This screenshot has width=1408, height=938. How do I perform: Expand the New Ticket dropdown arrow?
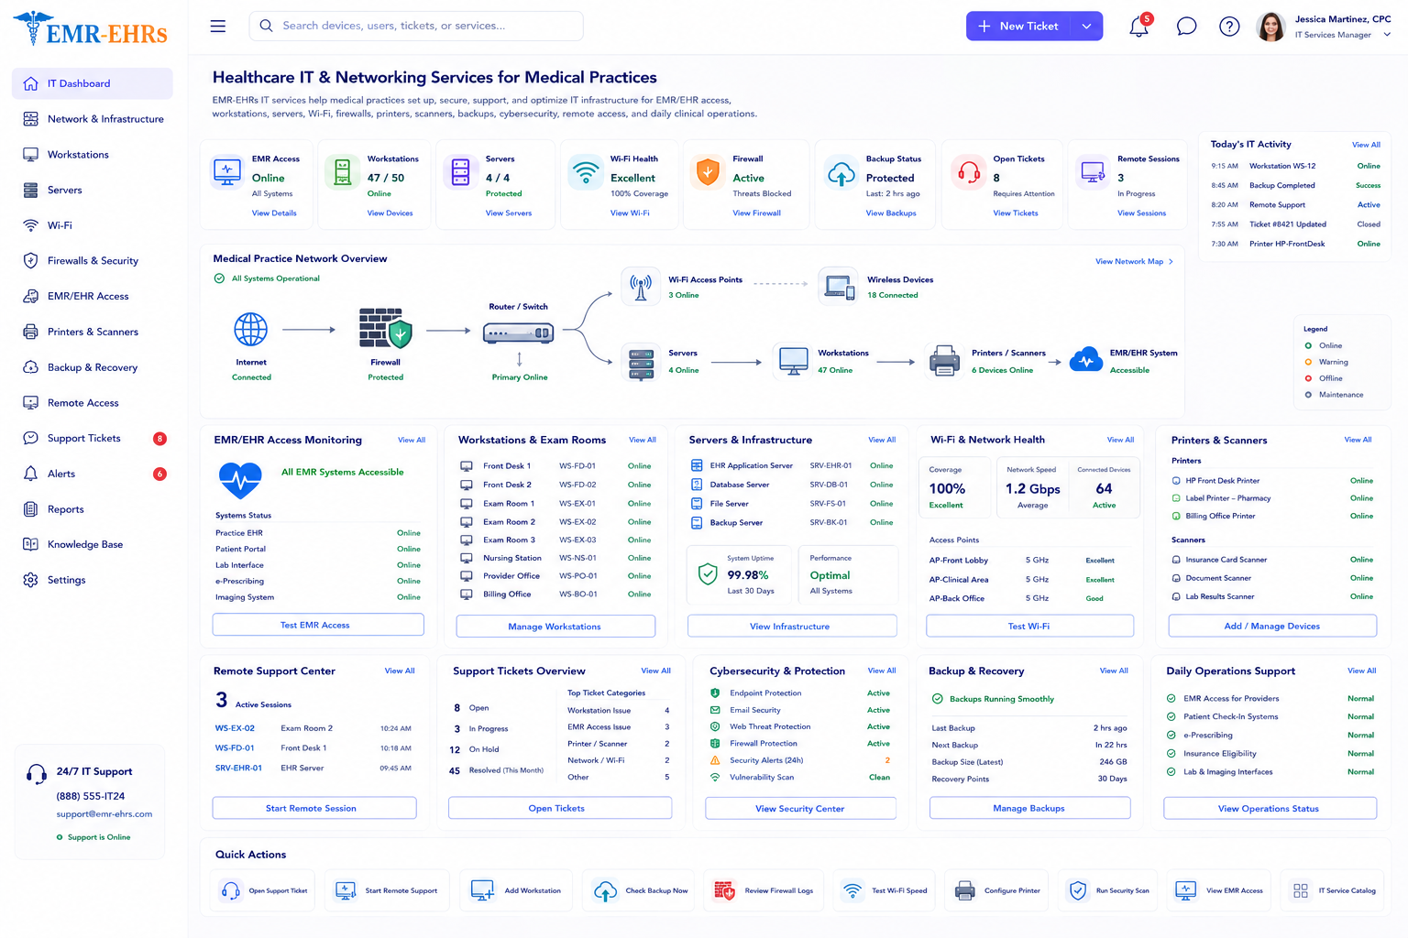(1086, 27)
